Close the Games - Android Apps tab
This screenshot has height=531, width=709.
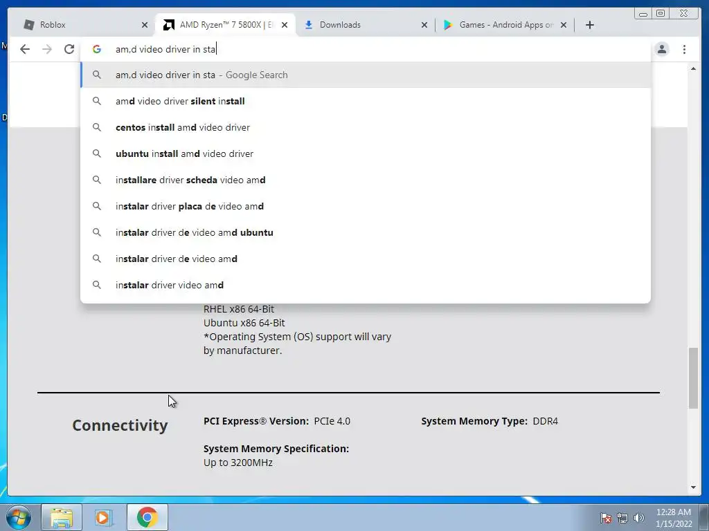point(564,25)
